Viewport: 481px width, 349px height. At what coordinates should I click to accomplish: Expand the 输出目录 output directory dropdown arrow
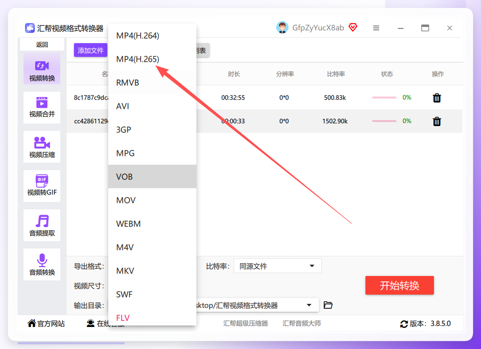tap(309, 305)
